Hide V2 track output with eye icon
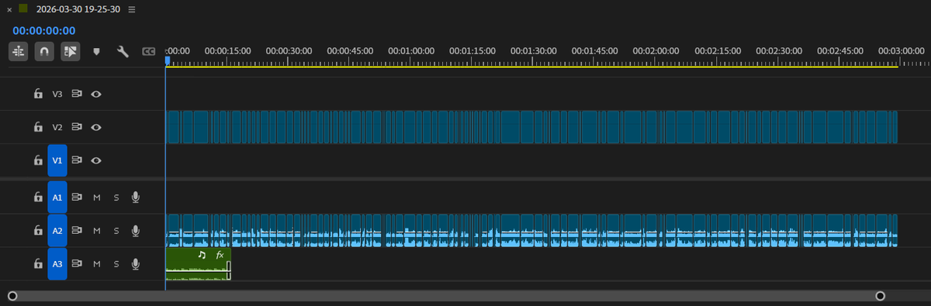 pyautogui.click(x=96, y=126)
